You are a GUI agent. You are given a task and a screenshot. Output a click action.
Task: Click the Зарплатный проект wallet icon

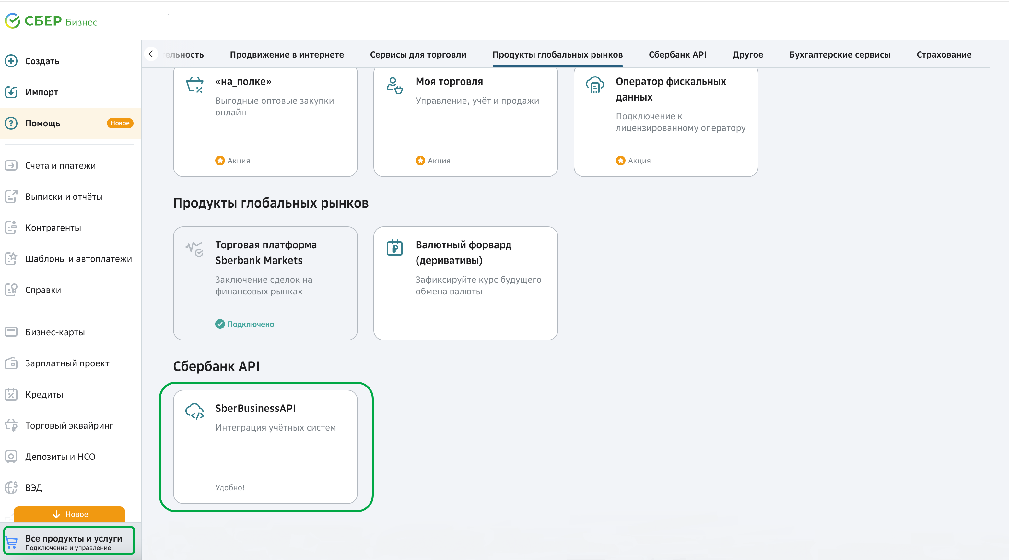[x=11, y=363]
